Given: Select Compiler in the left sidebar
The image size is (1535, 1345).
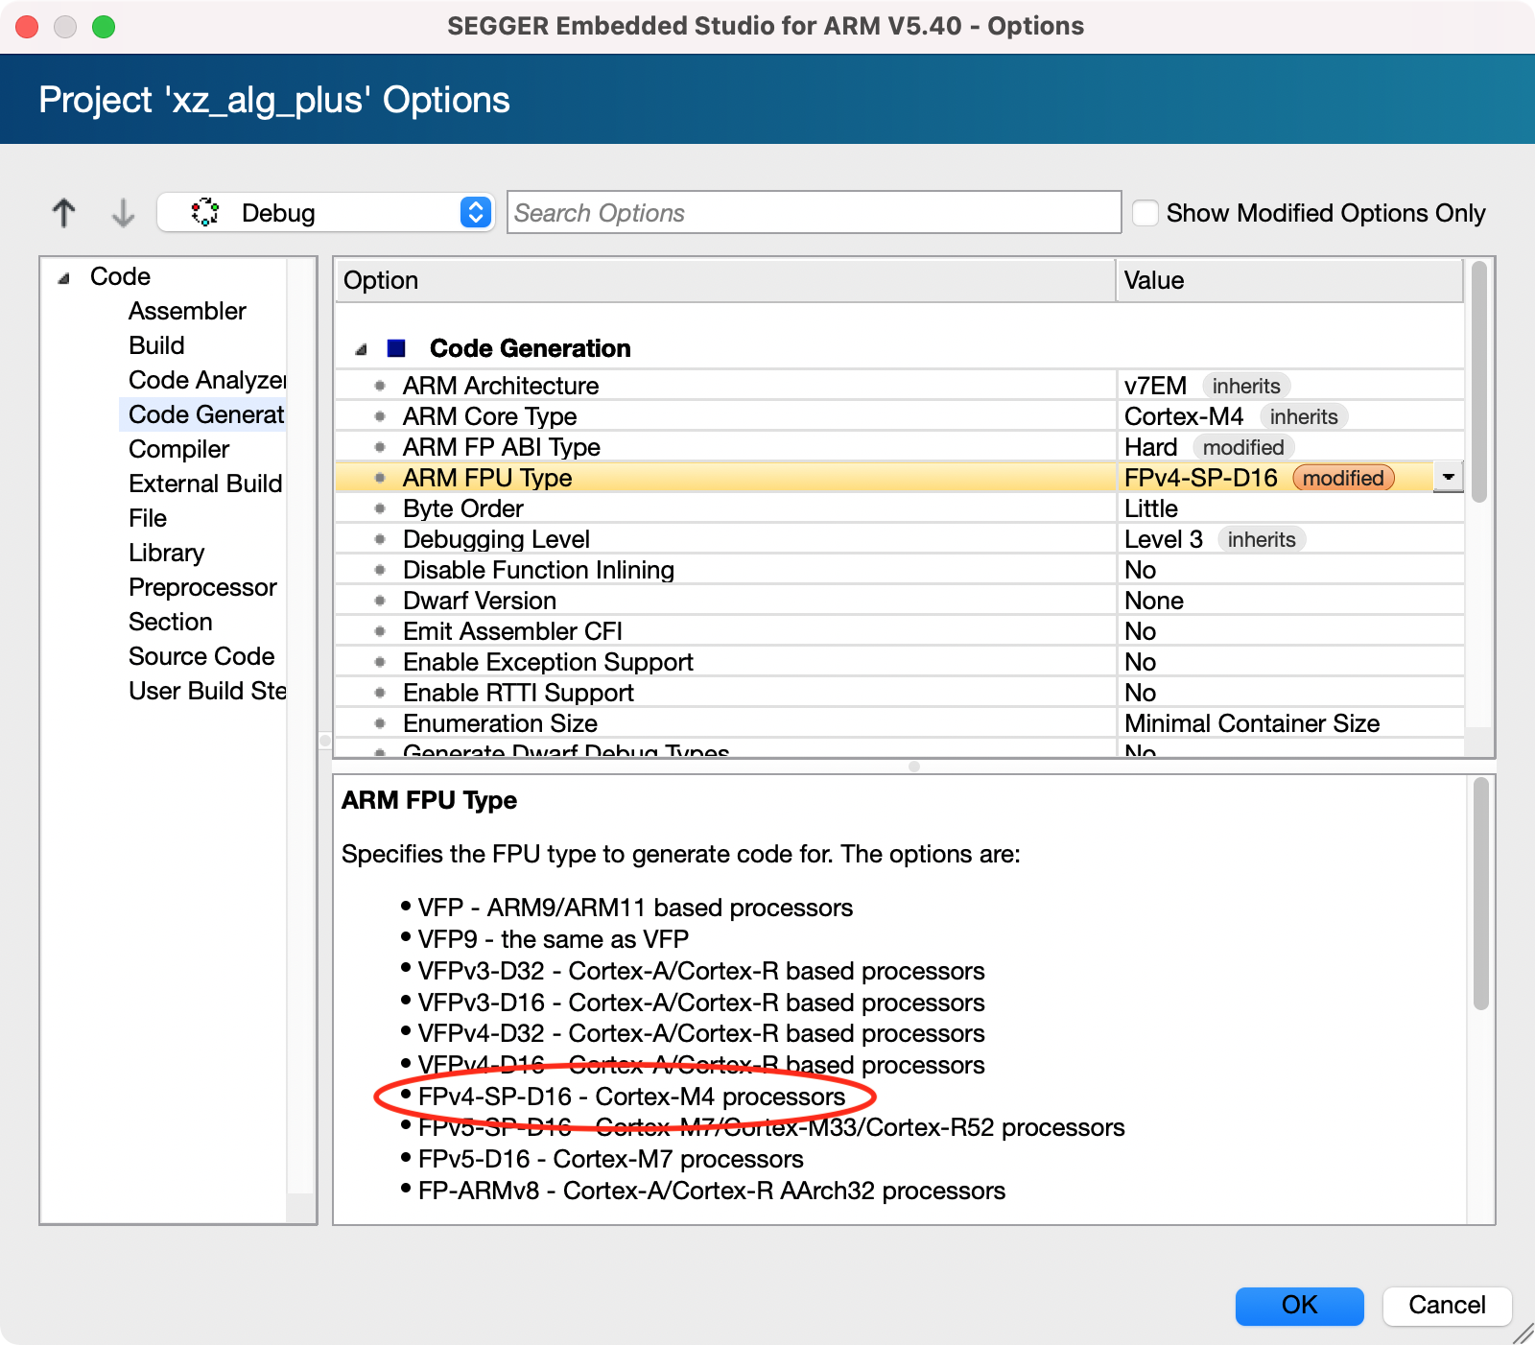Looking at the screenshot, I should click(x=178, y=448).
